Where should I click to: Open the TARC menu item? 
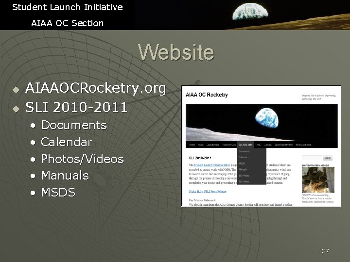258,145
